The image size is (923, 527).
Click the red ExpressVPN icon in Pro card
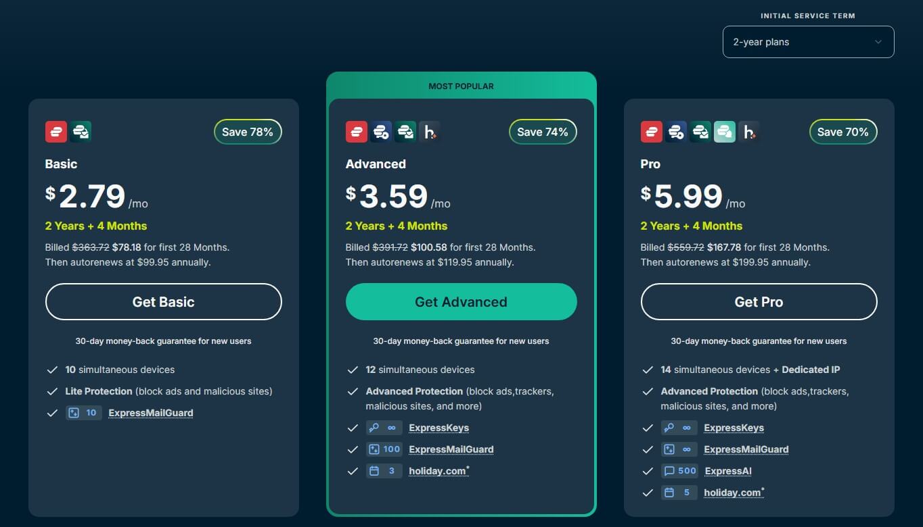coord(652,132)
